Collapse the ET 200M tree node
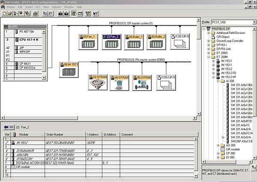 click(209, 56)
